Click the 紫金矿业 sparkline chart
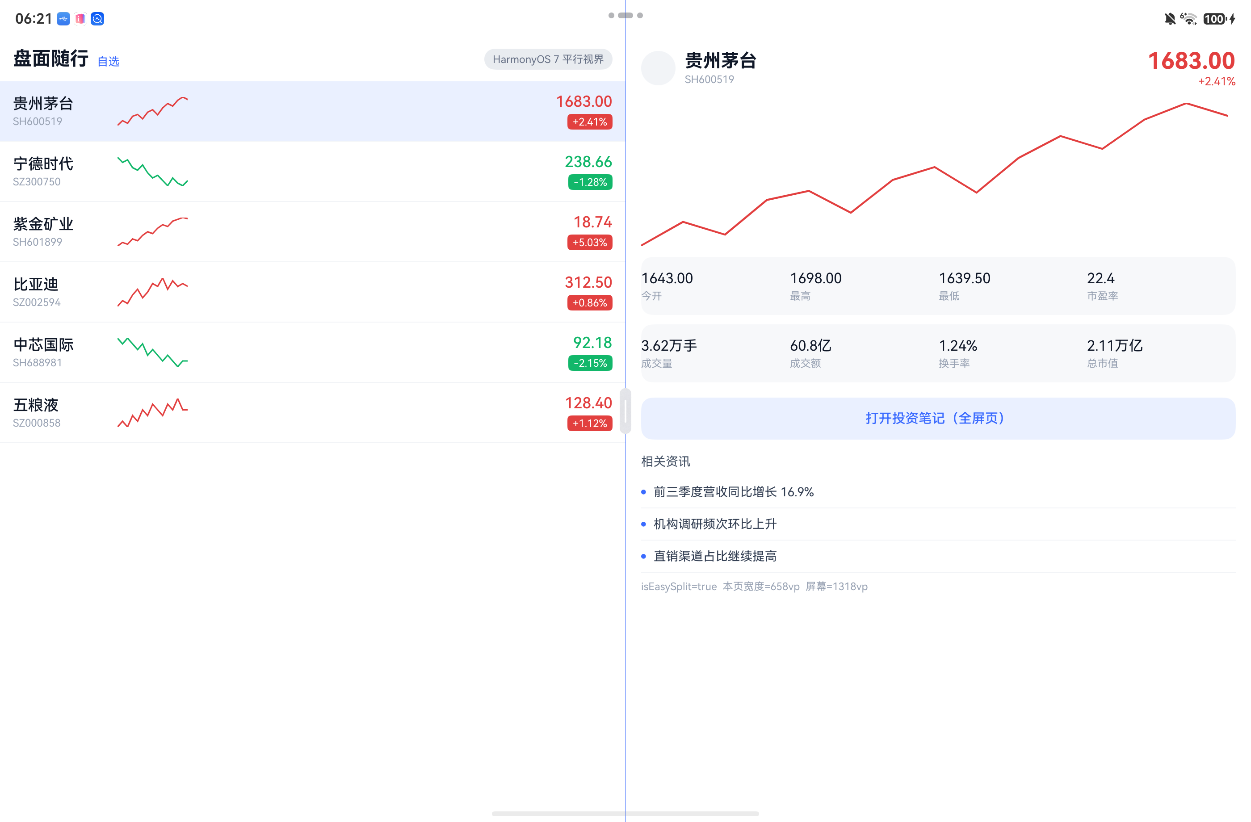1251x822 pixels. coord(152,232)
